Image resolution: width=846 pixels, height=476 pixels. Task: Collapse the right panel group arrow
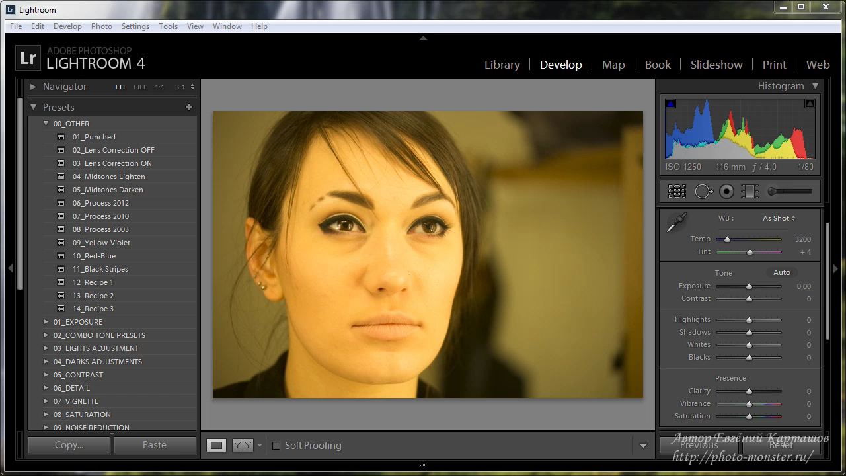pyautogui.click(x=836, y=268)
